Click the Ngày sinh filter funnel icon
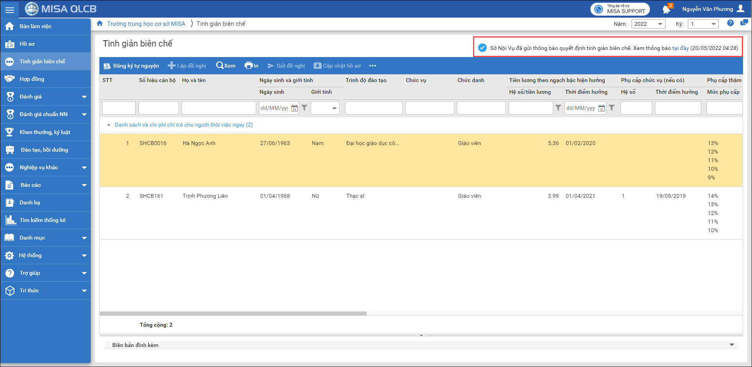The width and height of the screenshot is (752, 367). (x=304, y=108)
